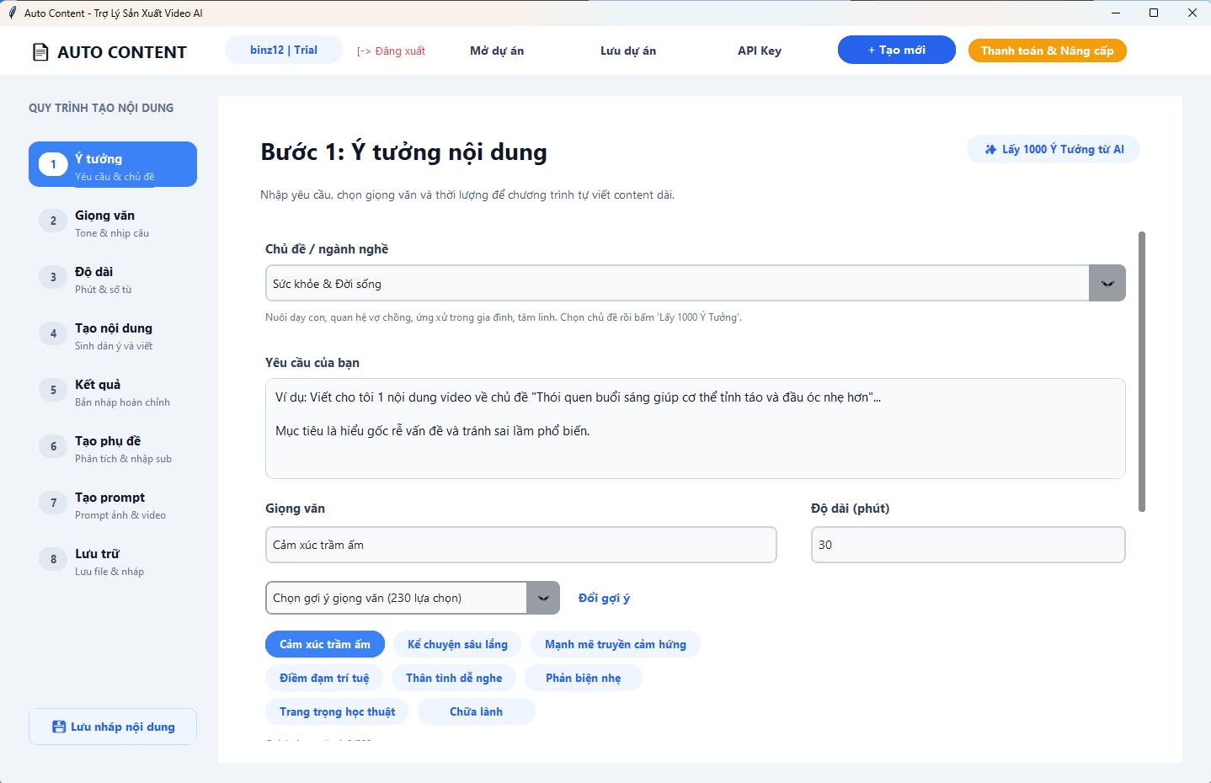
Task: Click Lưu dự án in top bar
Action: click(x=628, y=51)
